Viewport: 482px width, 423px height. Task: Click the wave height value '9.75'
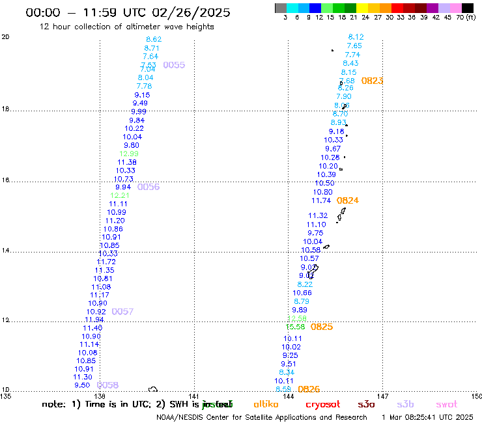(x=315, y=233)
